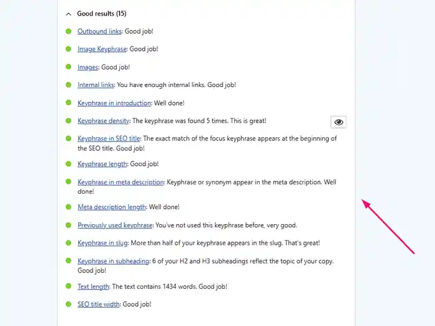Image resolution: width=435 pixels, height=326 pixels.
Task: Click the Keyphrase in SEO title link
Action: 109,138
